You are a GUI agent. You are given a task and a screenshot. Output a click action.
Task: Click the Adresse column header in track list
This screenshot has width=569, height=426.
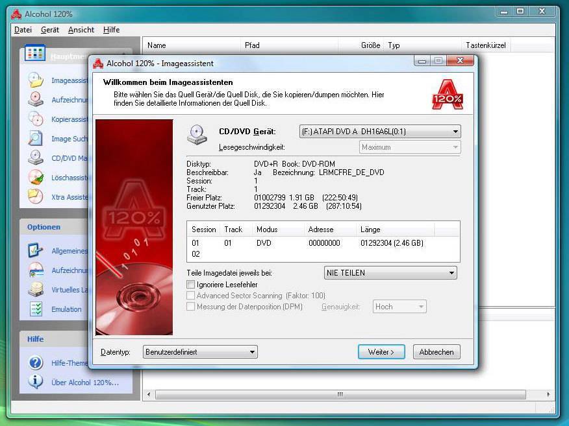330,230
